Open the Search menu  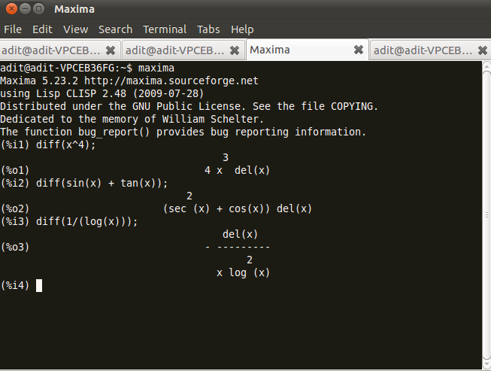(x=115, y=29)
